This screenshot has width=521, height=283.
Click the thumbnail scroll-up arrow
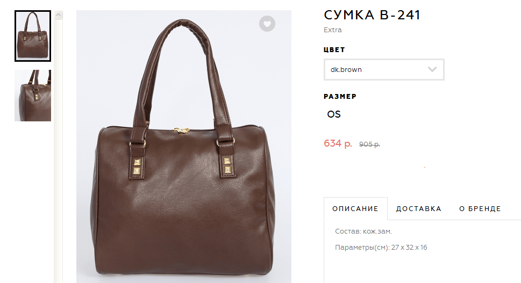[59, 15]
